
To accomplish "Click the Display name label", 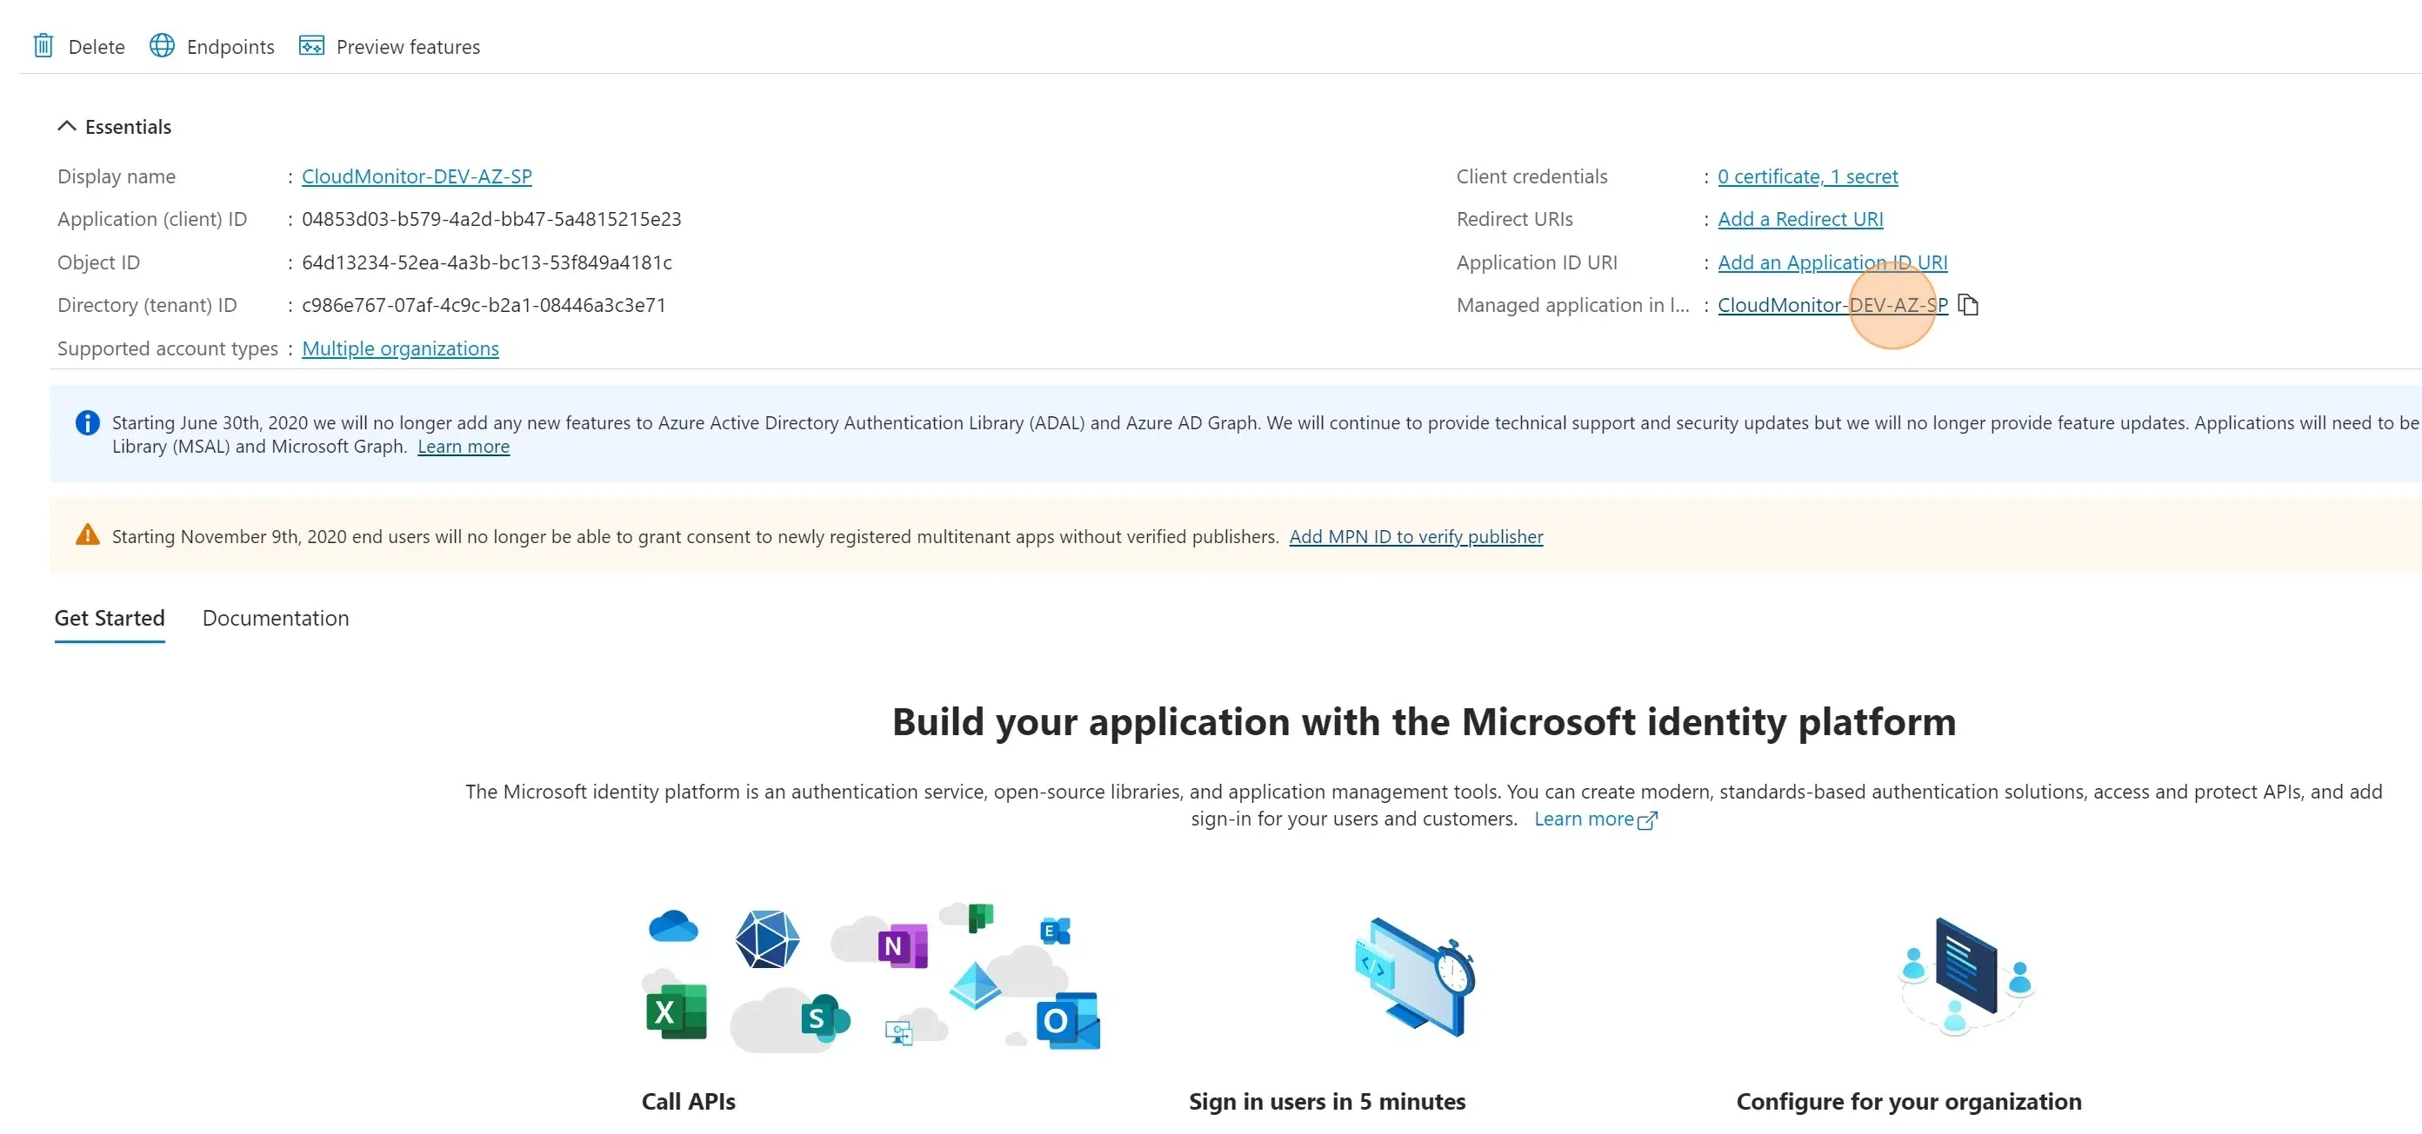I will coord(117,176).
